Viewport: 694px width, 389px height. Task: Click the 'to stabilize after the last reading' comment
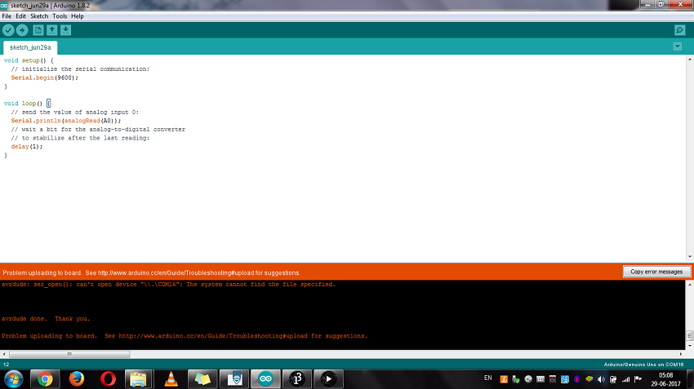pyautogui.click(x=80, y=138)
